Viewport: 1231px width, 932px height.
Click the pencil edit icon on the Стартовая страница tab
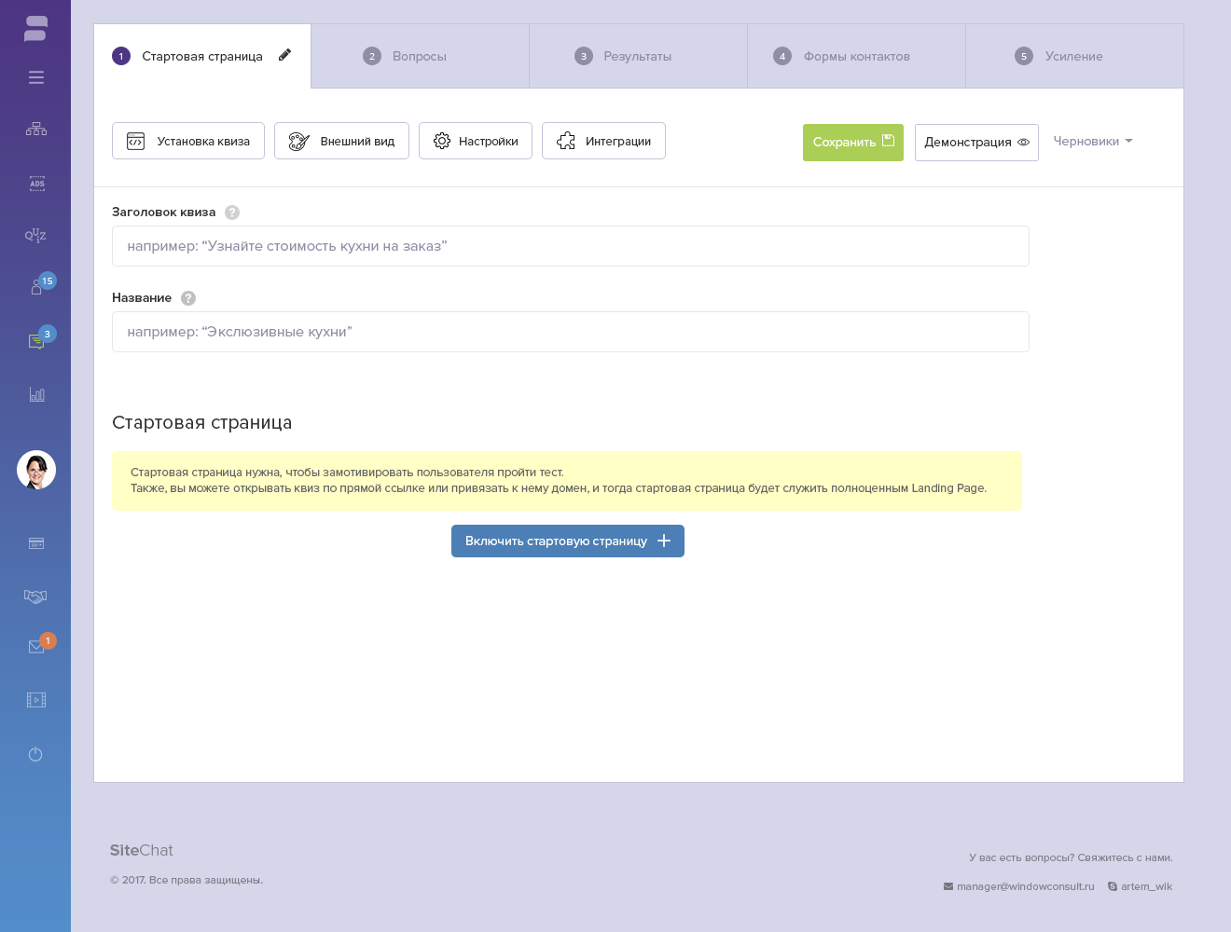(x=284, y=55)
